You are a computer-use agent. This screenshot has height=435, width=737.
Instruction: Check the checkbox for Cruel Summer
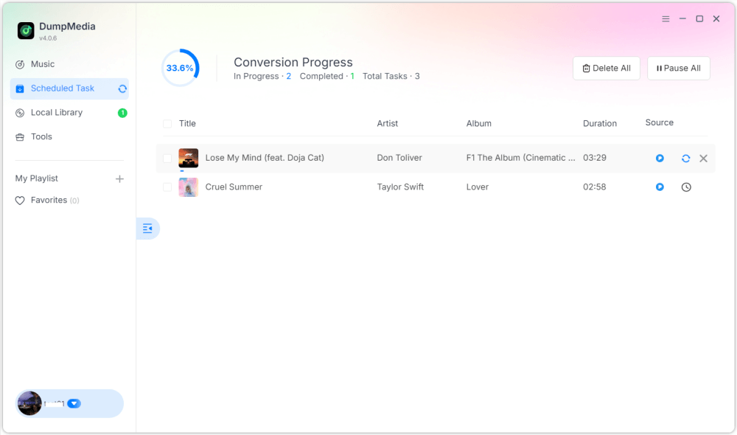167,187
